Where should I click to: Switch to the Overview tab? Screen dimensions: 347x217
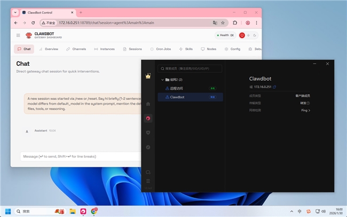49,49
